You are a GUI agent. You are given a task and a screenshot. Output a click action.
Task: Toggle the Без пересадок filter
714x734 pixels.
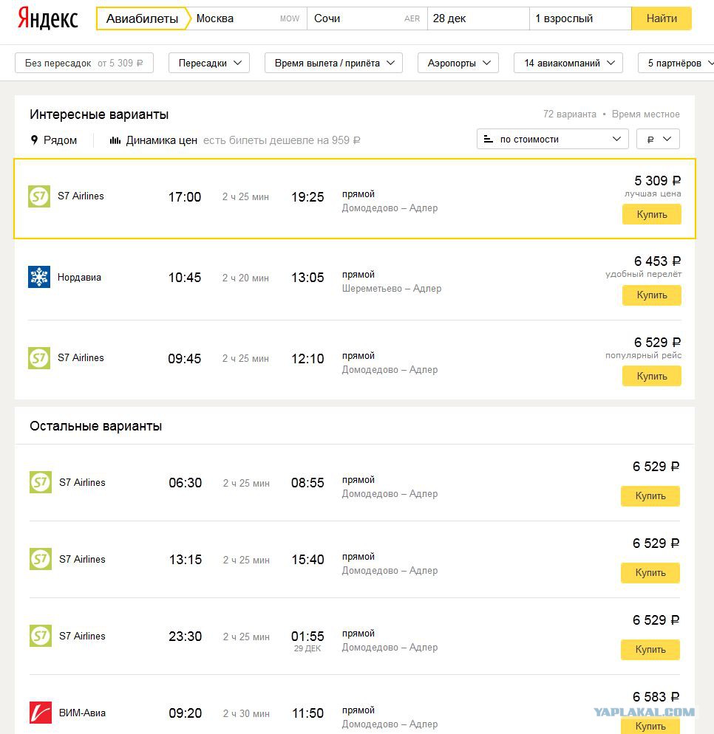click(84, 63)
